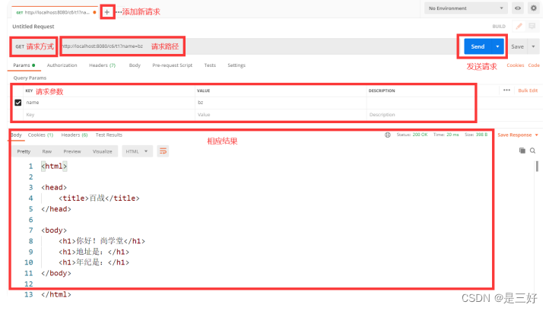
Task: Click the Bulk Edit link
Action: [x=528, y=90]
